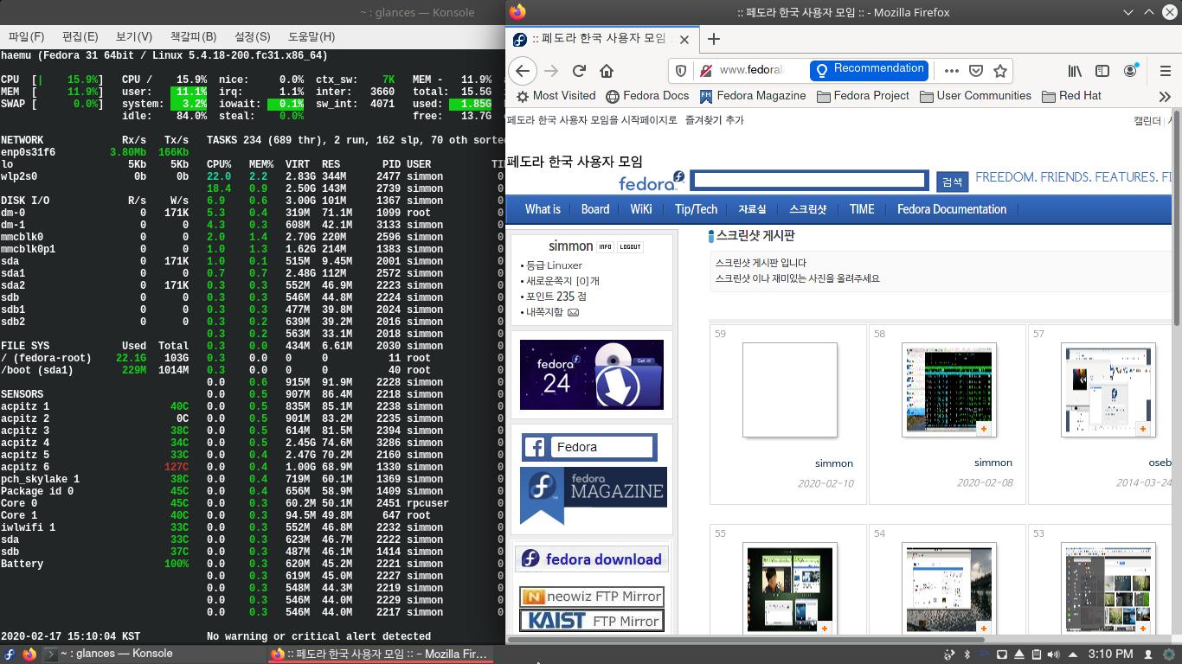This screenshot has width=1182, height=664.
Task: Click the 검색 search button
Action: pyautogui.click(x=952, y=182)
